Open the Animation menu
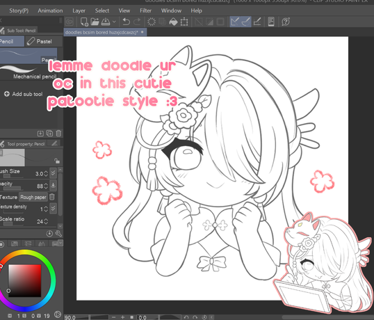 (x=50, y=10)
